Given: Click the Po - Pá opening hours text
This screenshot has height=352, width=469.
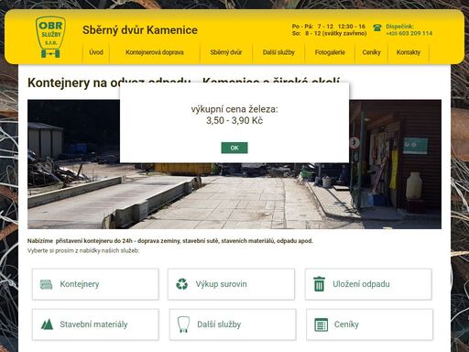Looking at the screenshot, I should (x=329, y=27).
